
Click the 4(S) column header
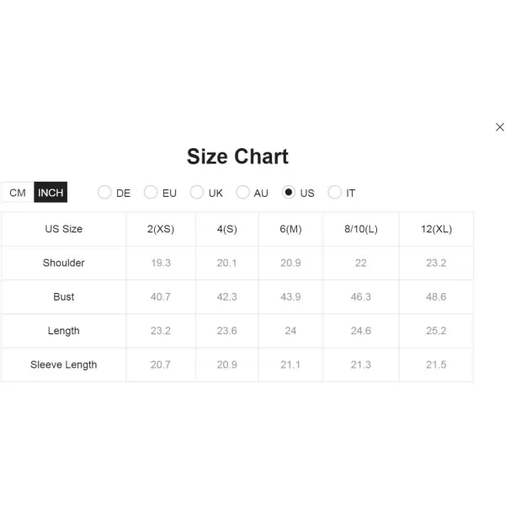(227, 229)
